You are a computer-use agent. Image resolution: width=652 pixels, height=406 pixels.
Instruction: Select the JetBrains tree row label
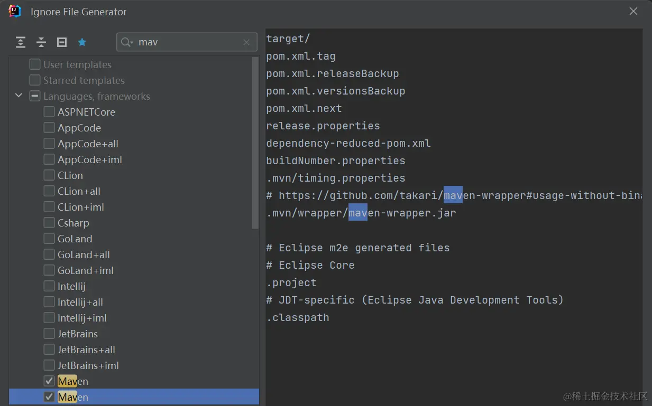pyautogui.click(x=78, y=334)
